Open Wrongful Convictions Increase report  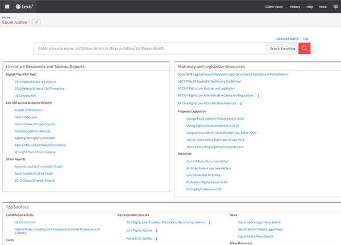click(35, 152)
